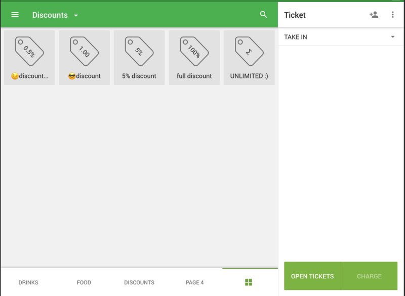Click the Ticket panel title
This screenshot has height=296, width=405.
coord(295,15)
